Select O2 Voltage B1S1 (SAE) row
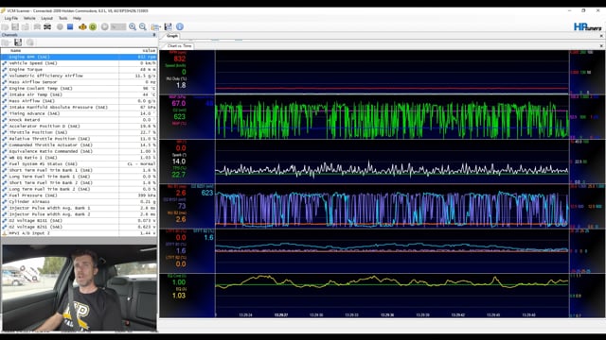Viewport: 606px width, 340px height. point(79,220)
